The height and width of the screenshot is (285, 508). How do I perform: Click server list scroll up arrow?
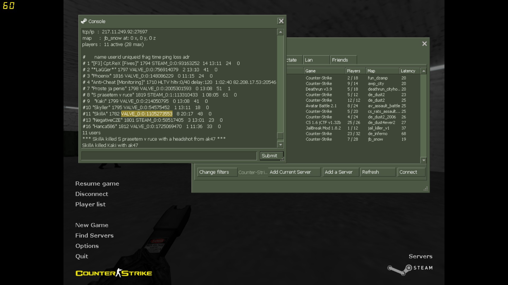[424, 71]
